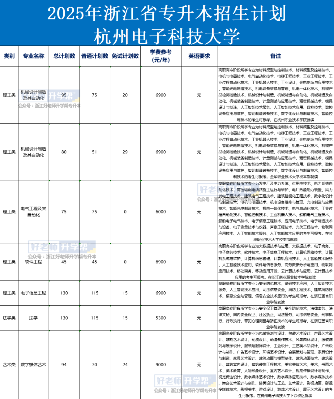
Task: Click 电气工程 row's English requirement 无
Action: pos(199,212)
